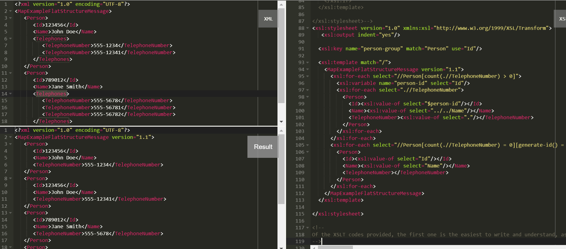
Task: Collapse the fold at XSLT line 94
Action: coord(308,69)
